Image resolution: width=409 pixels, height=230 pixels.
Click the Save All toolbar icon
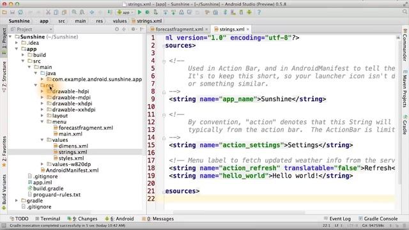pos(12,12)
